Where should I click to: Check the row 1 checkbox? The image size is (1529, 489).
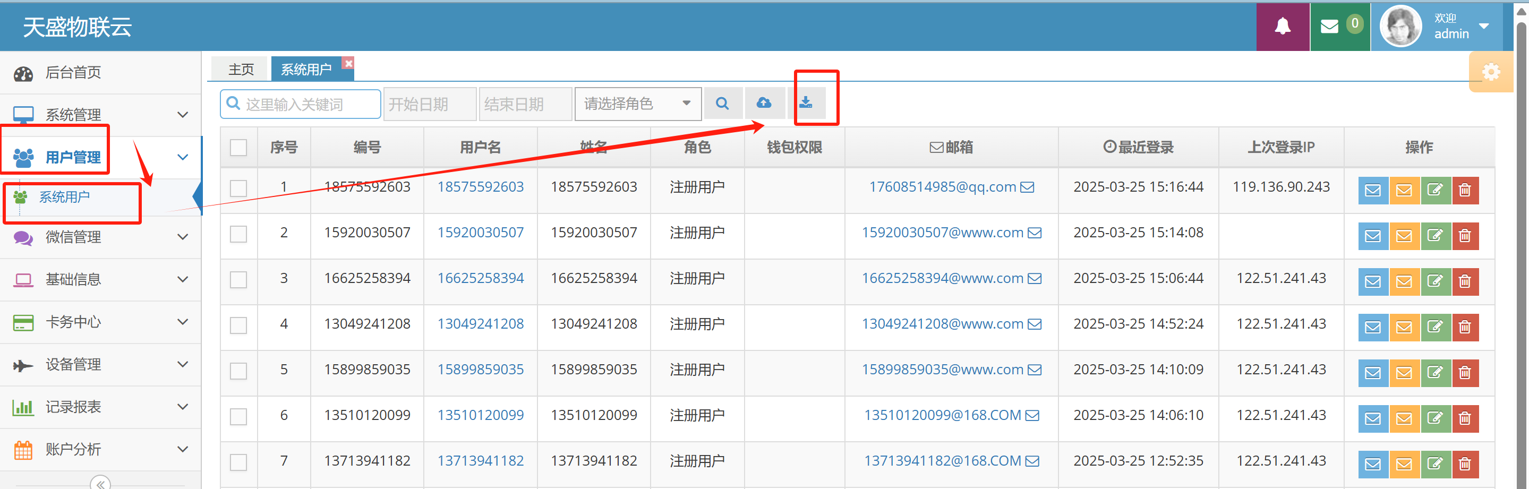click(238, 188)
